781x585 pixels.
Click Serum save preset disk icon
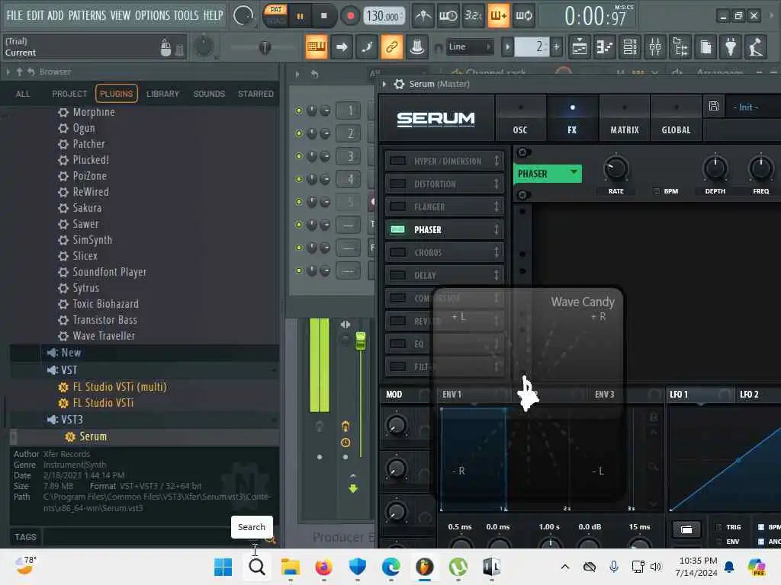714,106
